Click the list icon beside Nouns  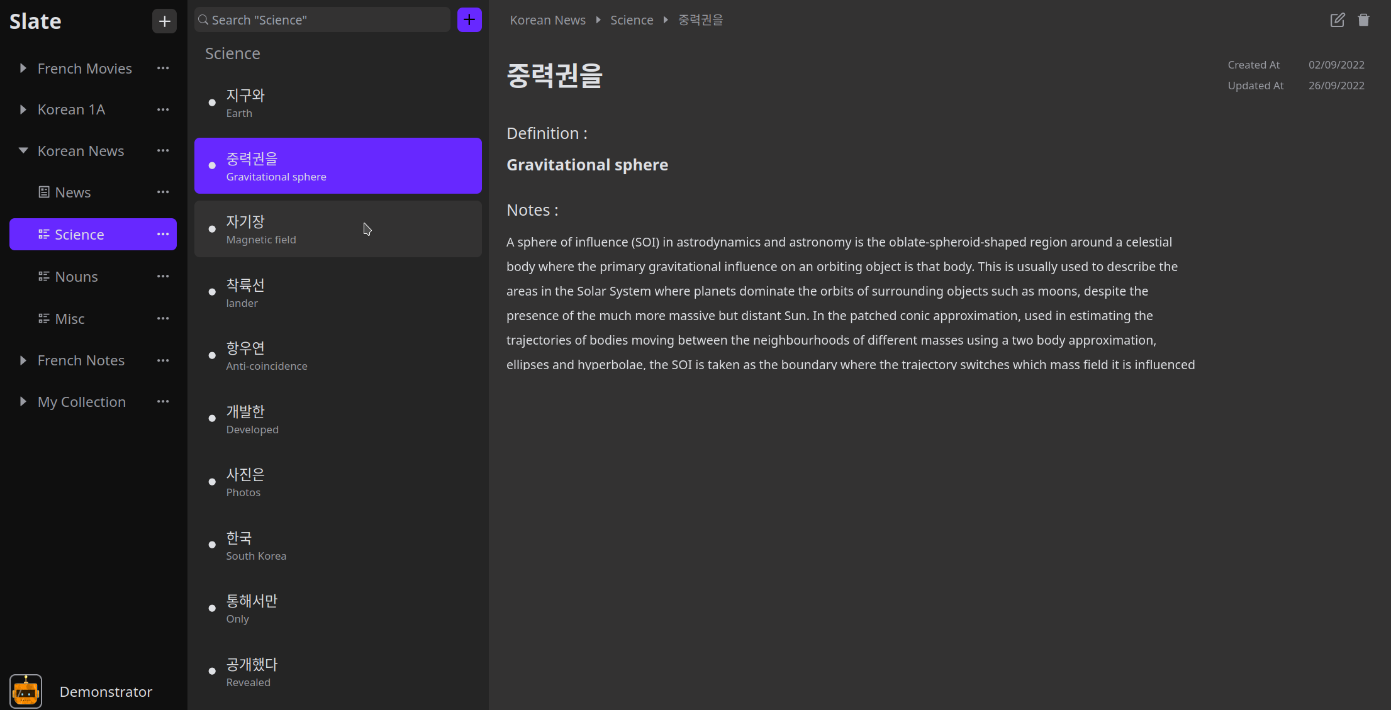click(x=43, y=276)
